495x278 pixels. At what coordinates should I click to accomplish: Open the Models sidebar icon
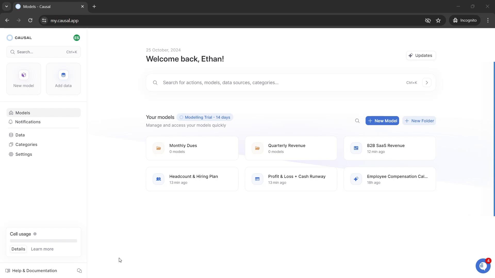click(x=11, y=113)
